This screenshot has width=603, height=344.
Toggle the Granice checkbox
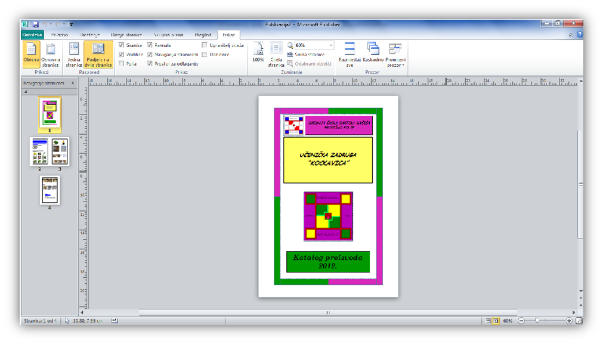coord(121,45)
